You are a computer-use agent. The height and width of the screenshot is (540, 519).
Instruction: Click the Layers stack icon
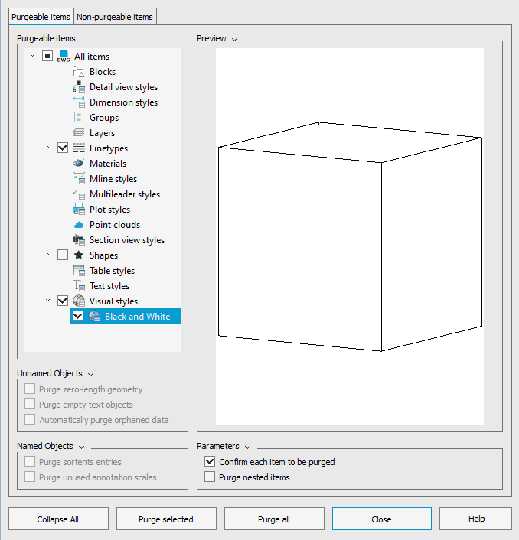(78, 133)
